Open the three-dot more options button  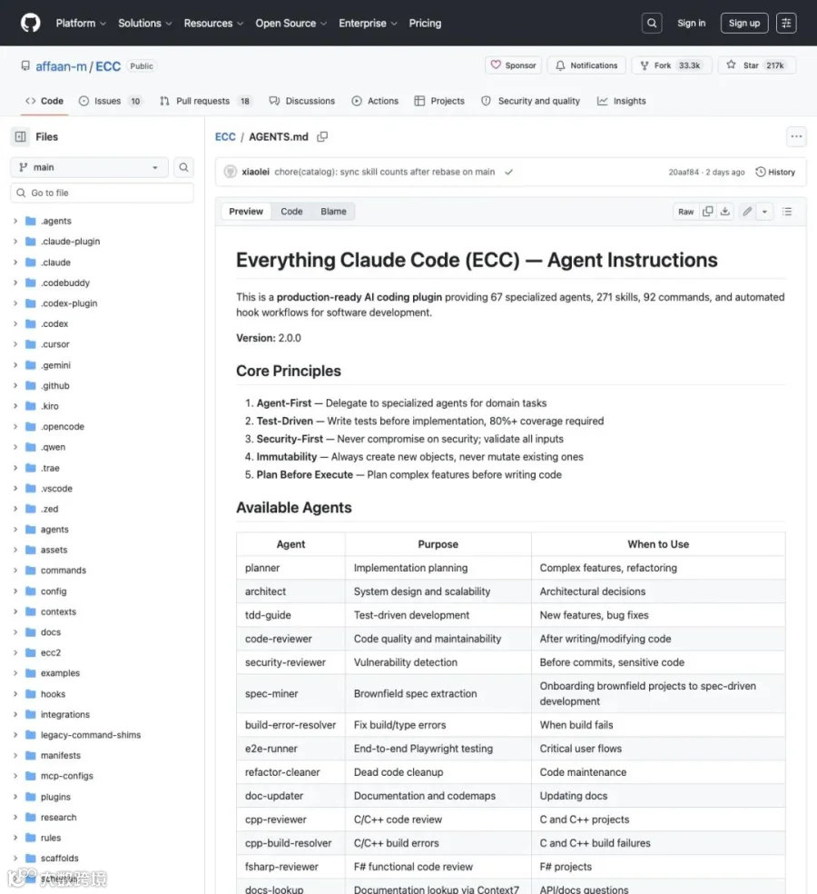pos(796,136)
